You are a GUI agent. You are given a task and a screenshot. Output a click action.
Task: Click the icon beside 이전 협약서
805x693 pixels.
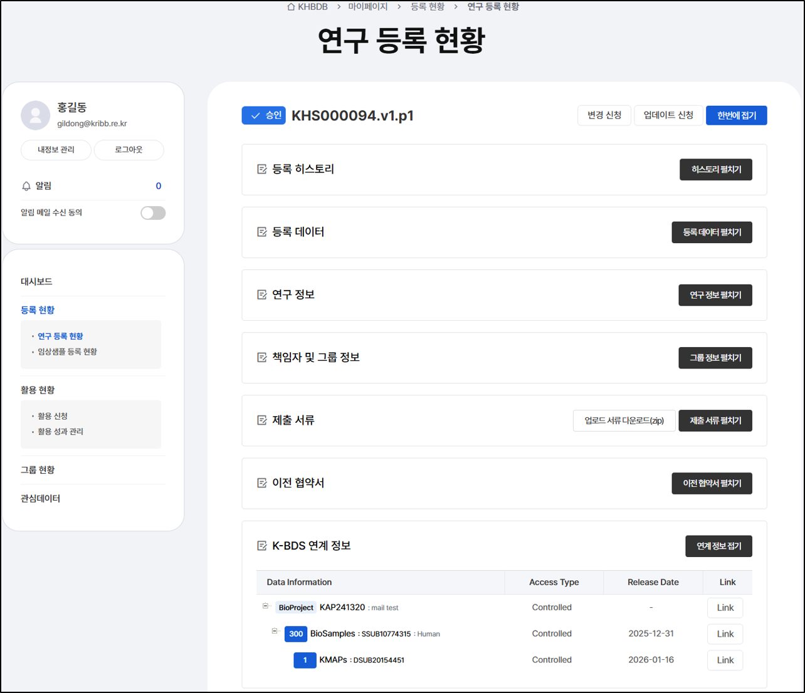(262, 482)
